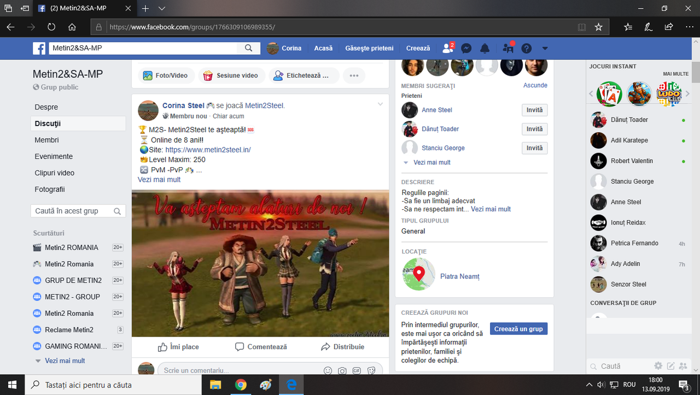700x395 pixels.
Task: Open the help question mark icon
Action: point(526,48)
